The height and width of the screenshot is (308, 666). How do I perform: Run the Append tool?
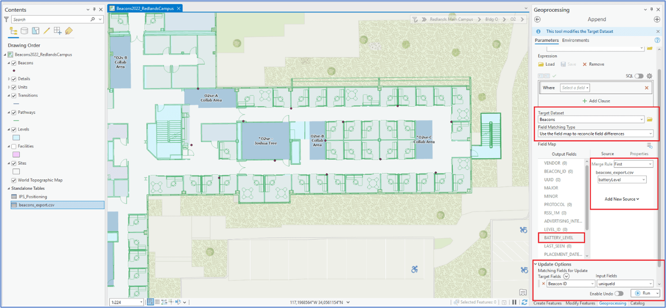[x=645, y=293]
